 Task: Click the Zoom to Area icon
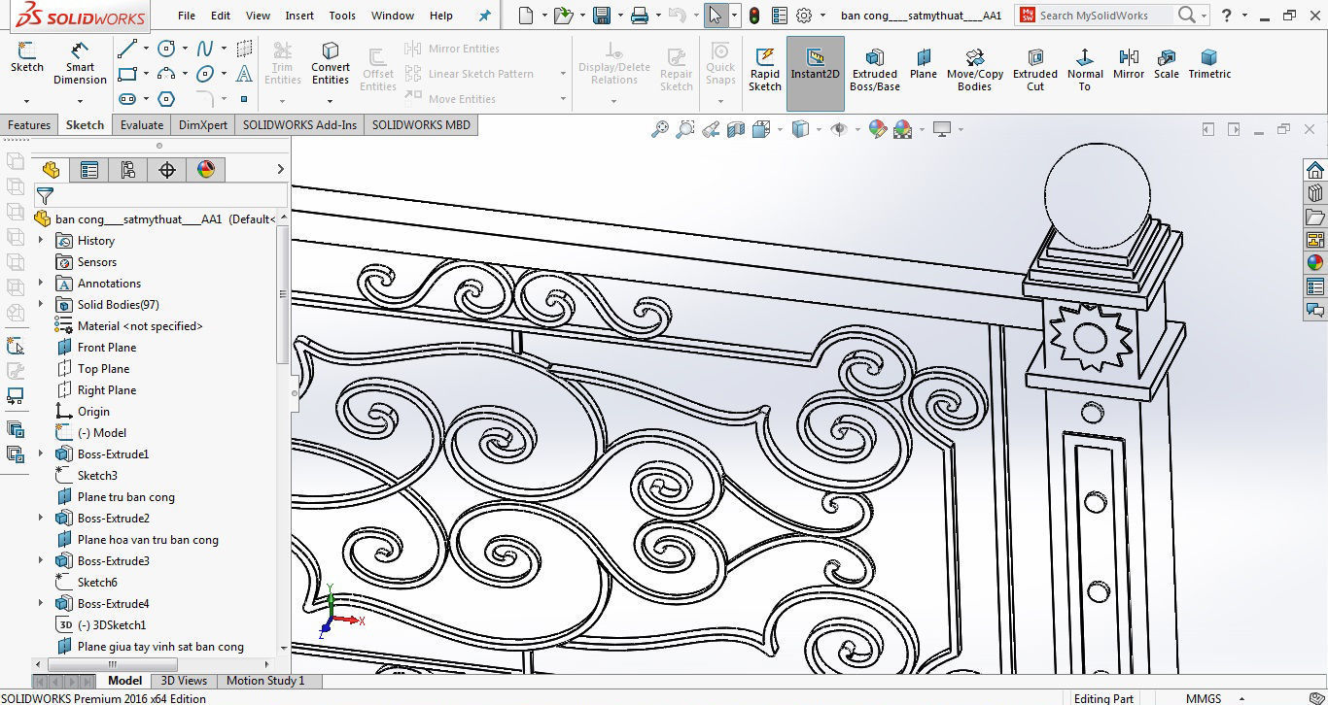click(x=685, y=129)
